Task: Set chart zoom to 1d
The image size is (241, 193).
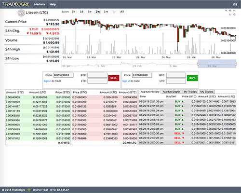Action: (x=81, y=12)
